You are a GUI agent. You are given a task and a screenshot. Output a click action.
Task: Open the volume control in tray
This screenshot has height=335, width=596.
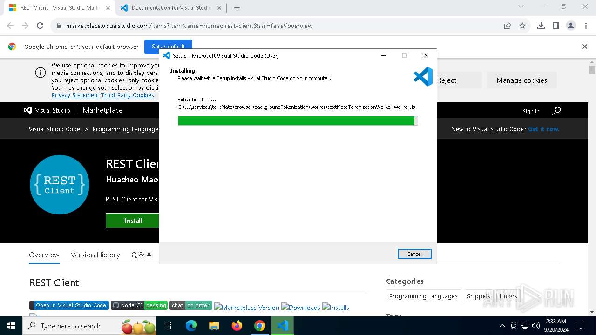click(x=536, y=326)
